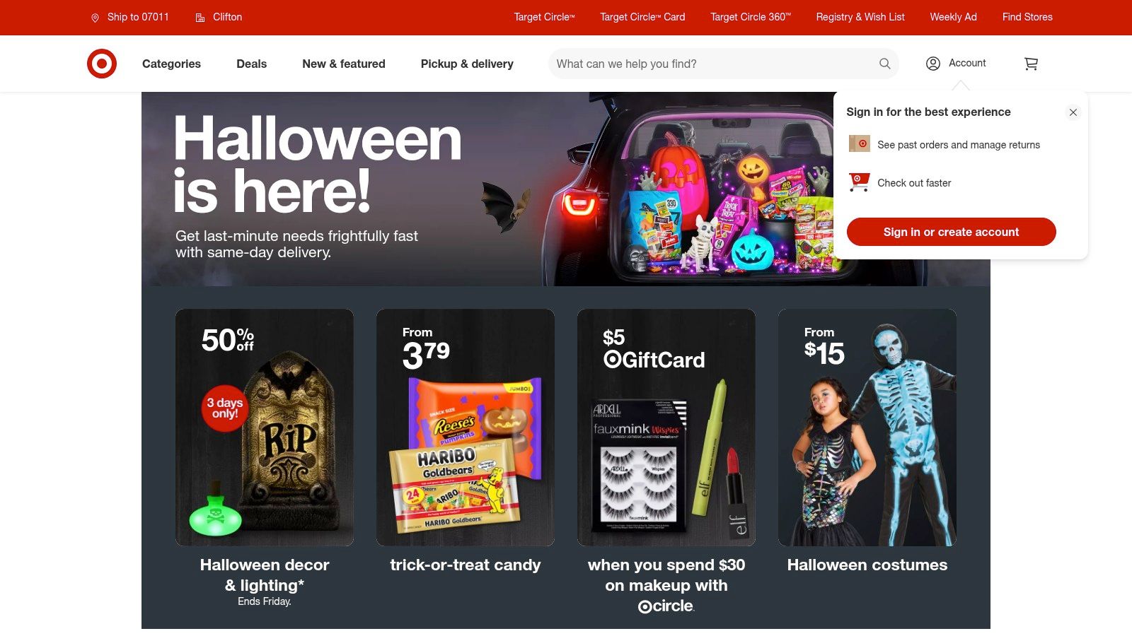Screen dimensions: 1132x636
Task: Select the trick-or-treat candy tile
Action: [466, 442]
